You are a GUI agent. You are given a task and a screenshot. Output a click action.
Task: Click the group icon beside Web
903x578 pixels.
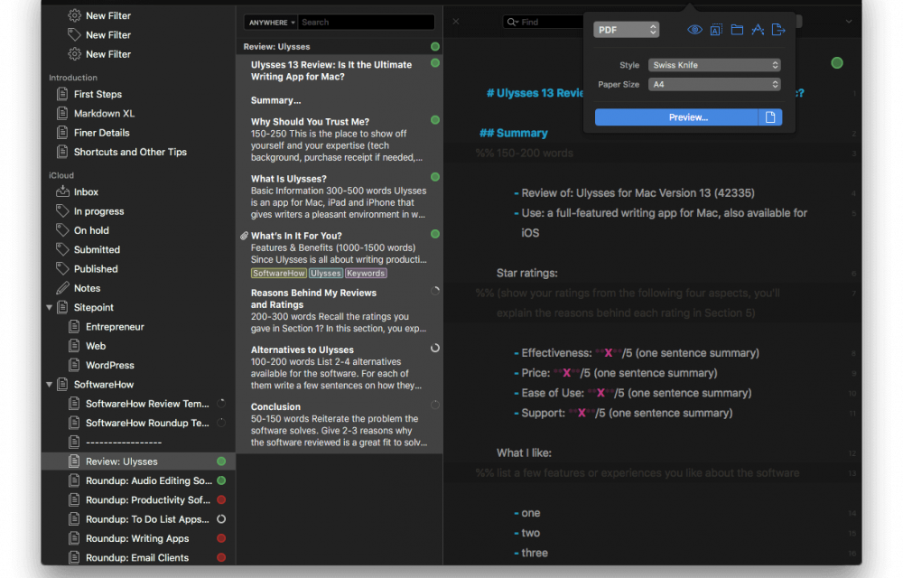(x=74, y=346)
